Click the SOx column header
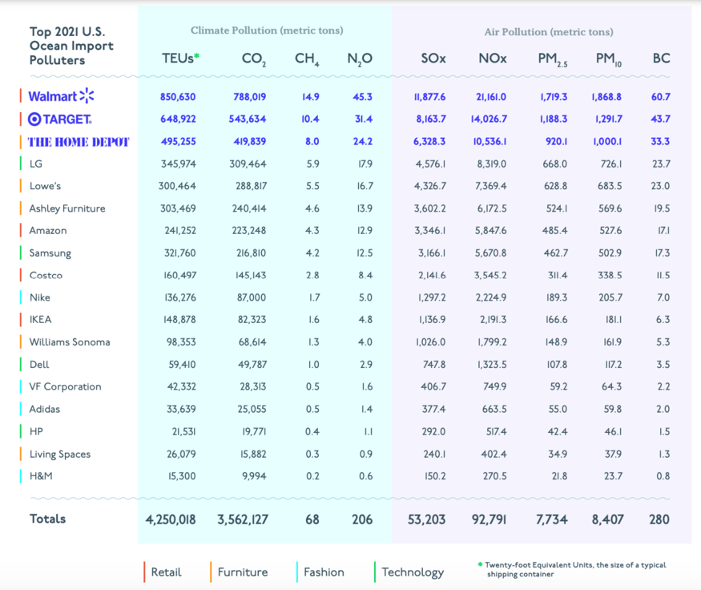 [x=433, y=59]
